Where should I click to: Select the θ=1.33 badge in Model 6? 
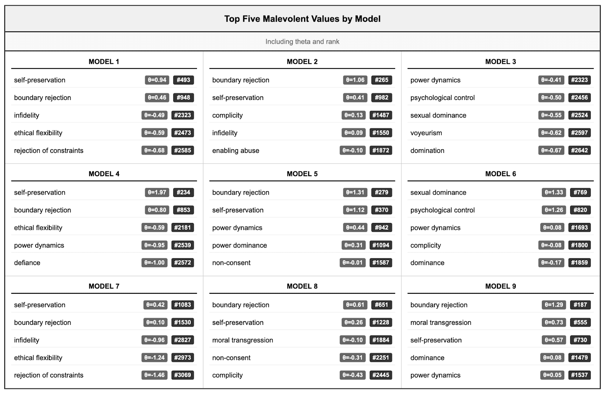pyautogui.click(x=554, y=192)
